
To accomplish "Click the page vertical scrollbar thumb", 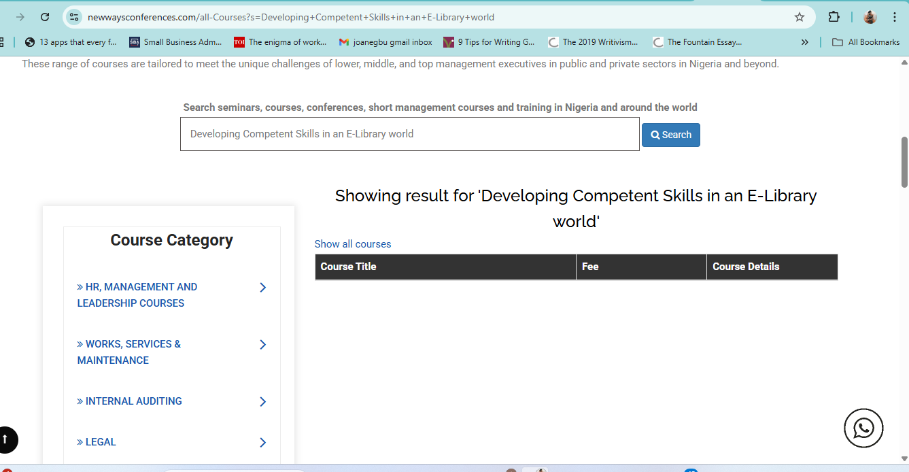I will pyautogui.click(x=904, y=162).
